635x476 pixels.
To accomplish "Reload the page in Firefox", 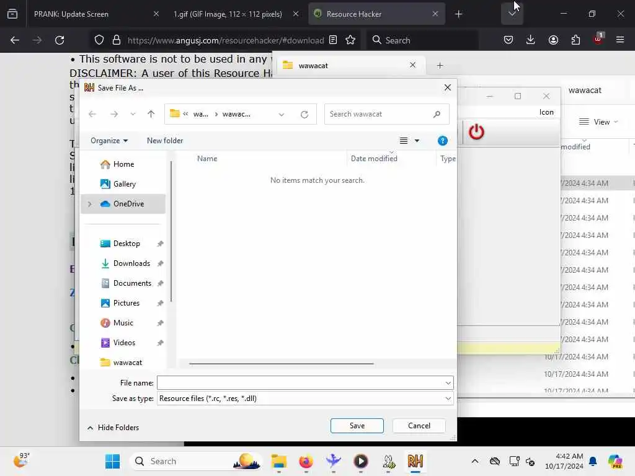I will 60,40.
